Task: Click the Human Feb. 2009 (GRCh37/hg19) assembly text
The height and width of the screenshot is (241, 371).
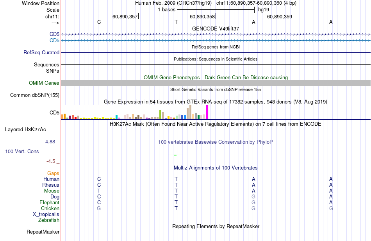Action: tap(173, 3)
